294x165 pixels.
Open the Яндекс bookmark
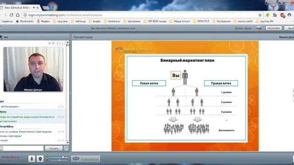[x=43, y=22]
